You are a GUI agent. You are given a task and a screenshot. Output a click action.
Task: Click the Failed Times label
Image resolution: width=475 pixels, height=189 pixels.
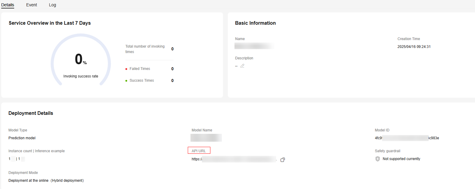(140, 69)
